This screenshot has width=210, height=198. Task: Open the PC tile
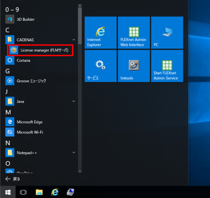point(167,33)
